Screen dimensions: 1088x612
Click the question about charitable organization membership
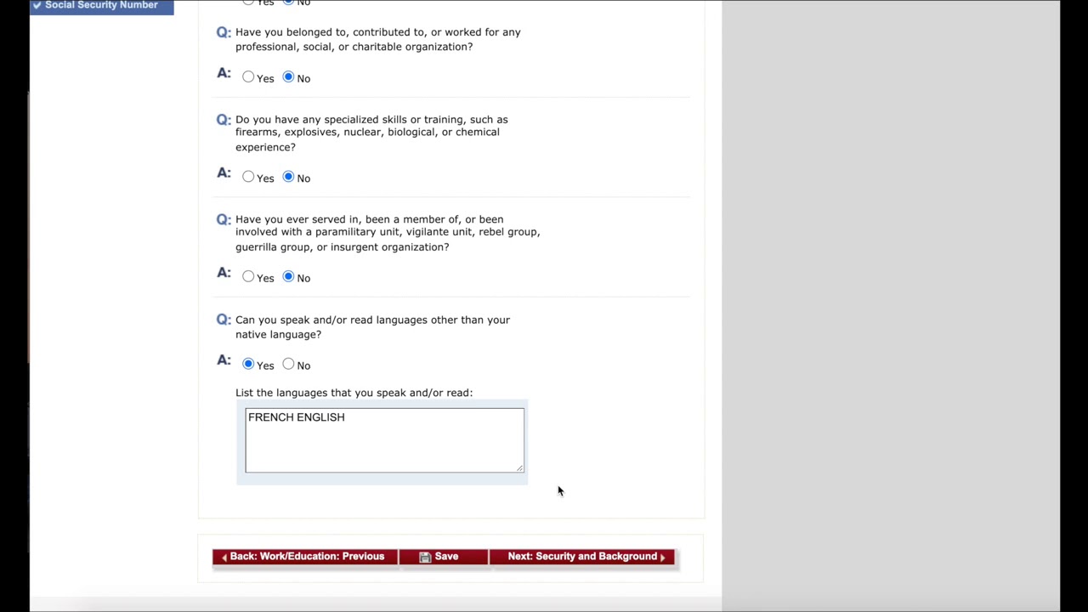point(377,39)
